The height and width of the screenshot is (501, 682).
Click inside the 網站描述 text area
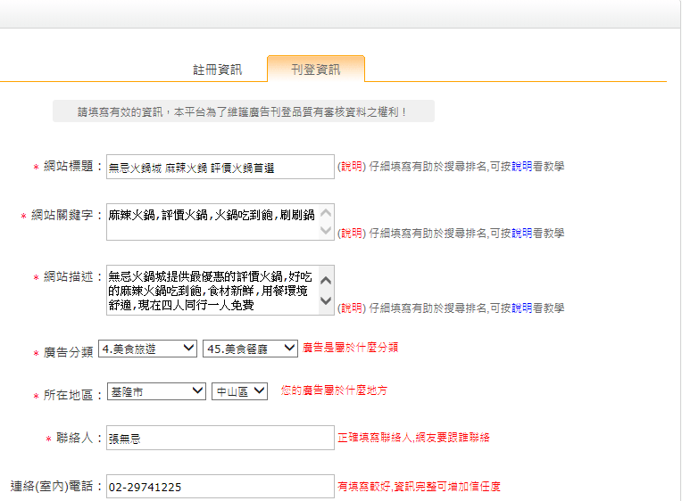pos(212,290)
